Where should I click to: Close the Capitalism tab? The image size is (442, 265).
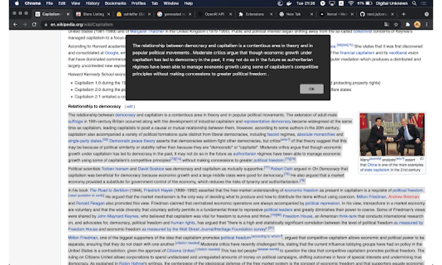[x=68, y=14]
